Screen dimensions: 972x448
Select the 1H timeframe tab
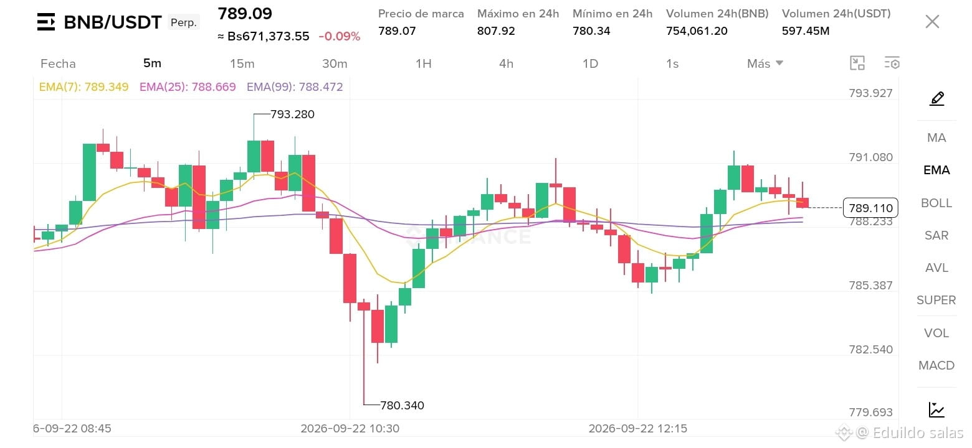(424, 63)
